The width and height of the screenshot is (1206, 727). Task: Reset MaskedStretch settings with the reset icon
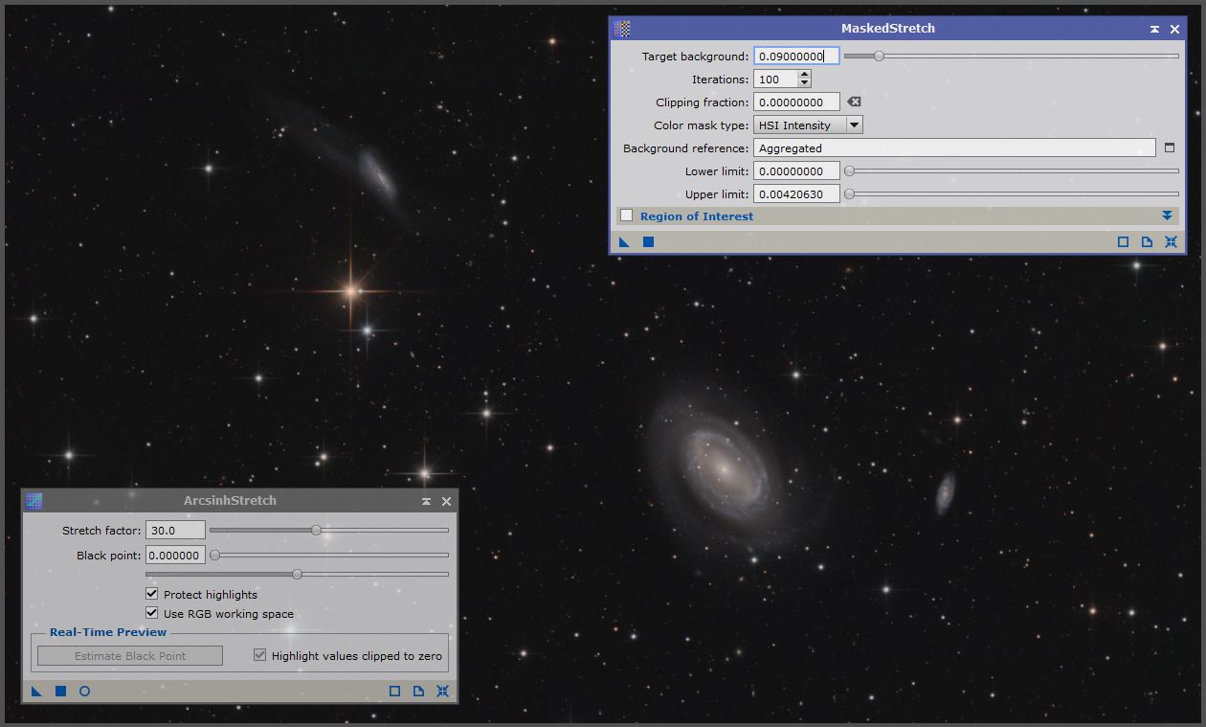[x=1170, y=242]
